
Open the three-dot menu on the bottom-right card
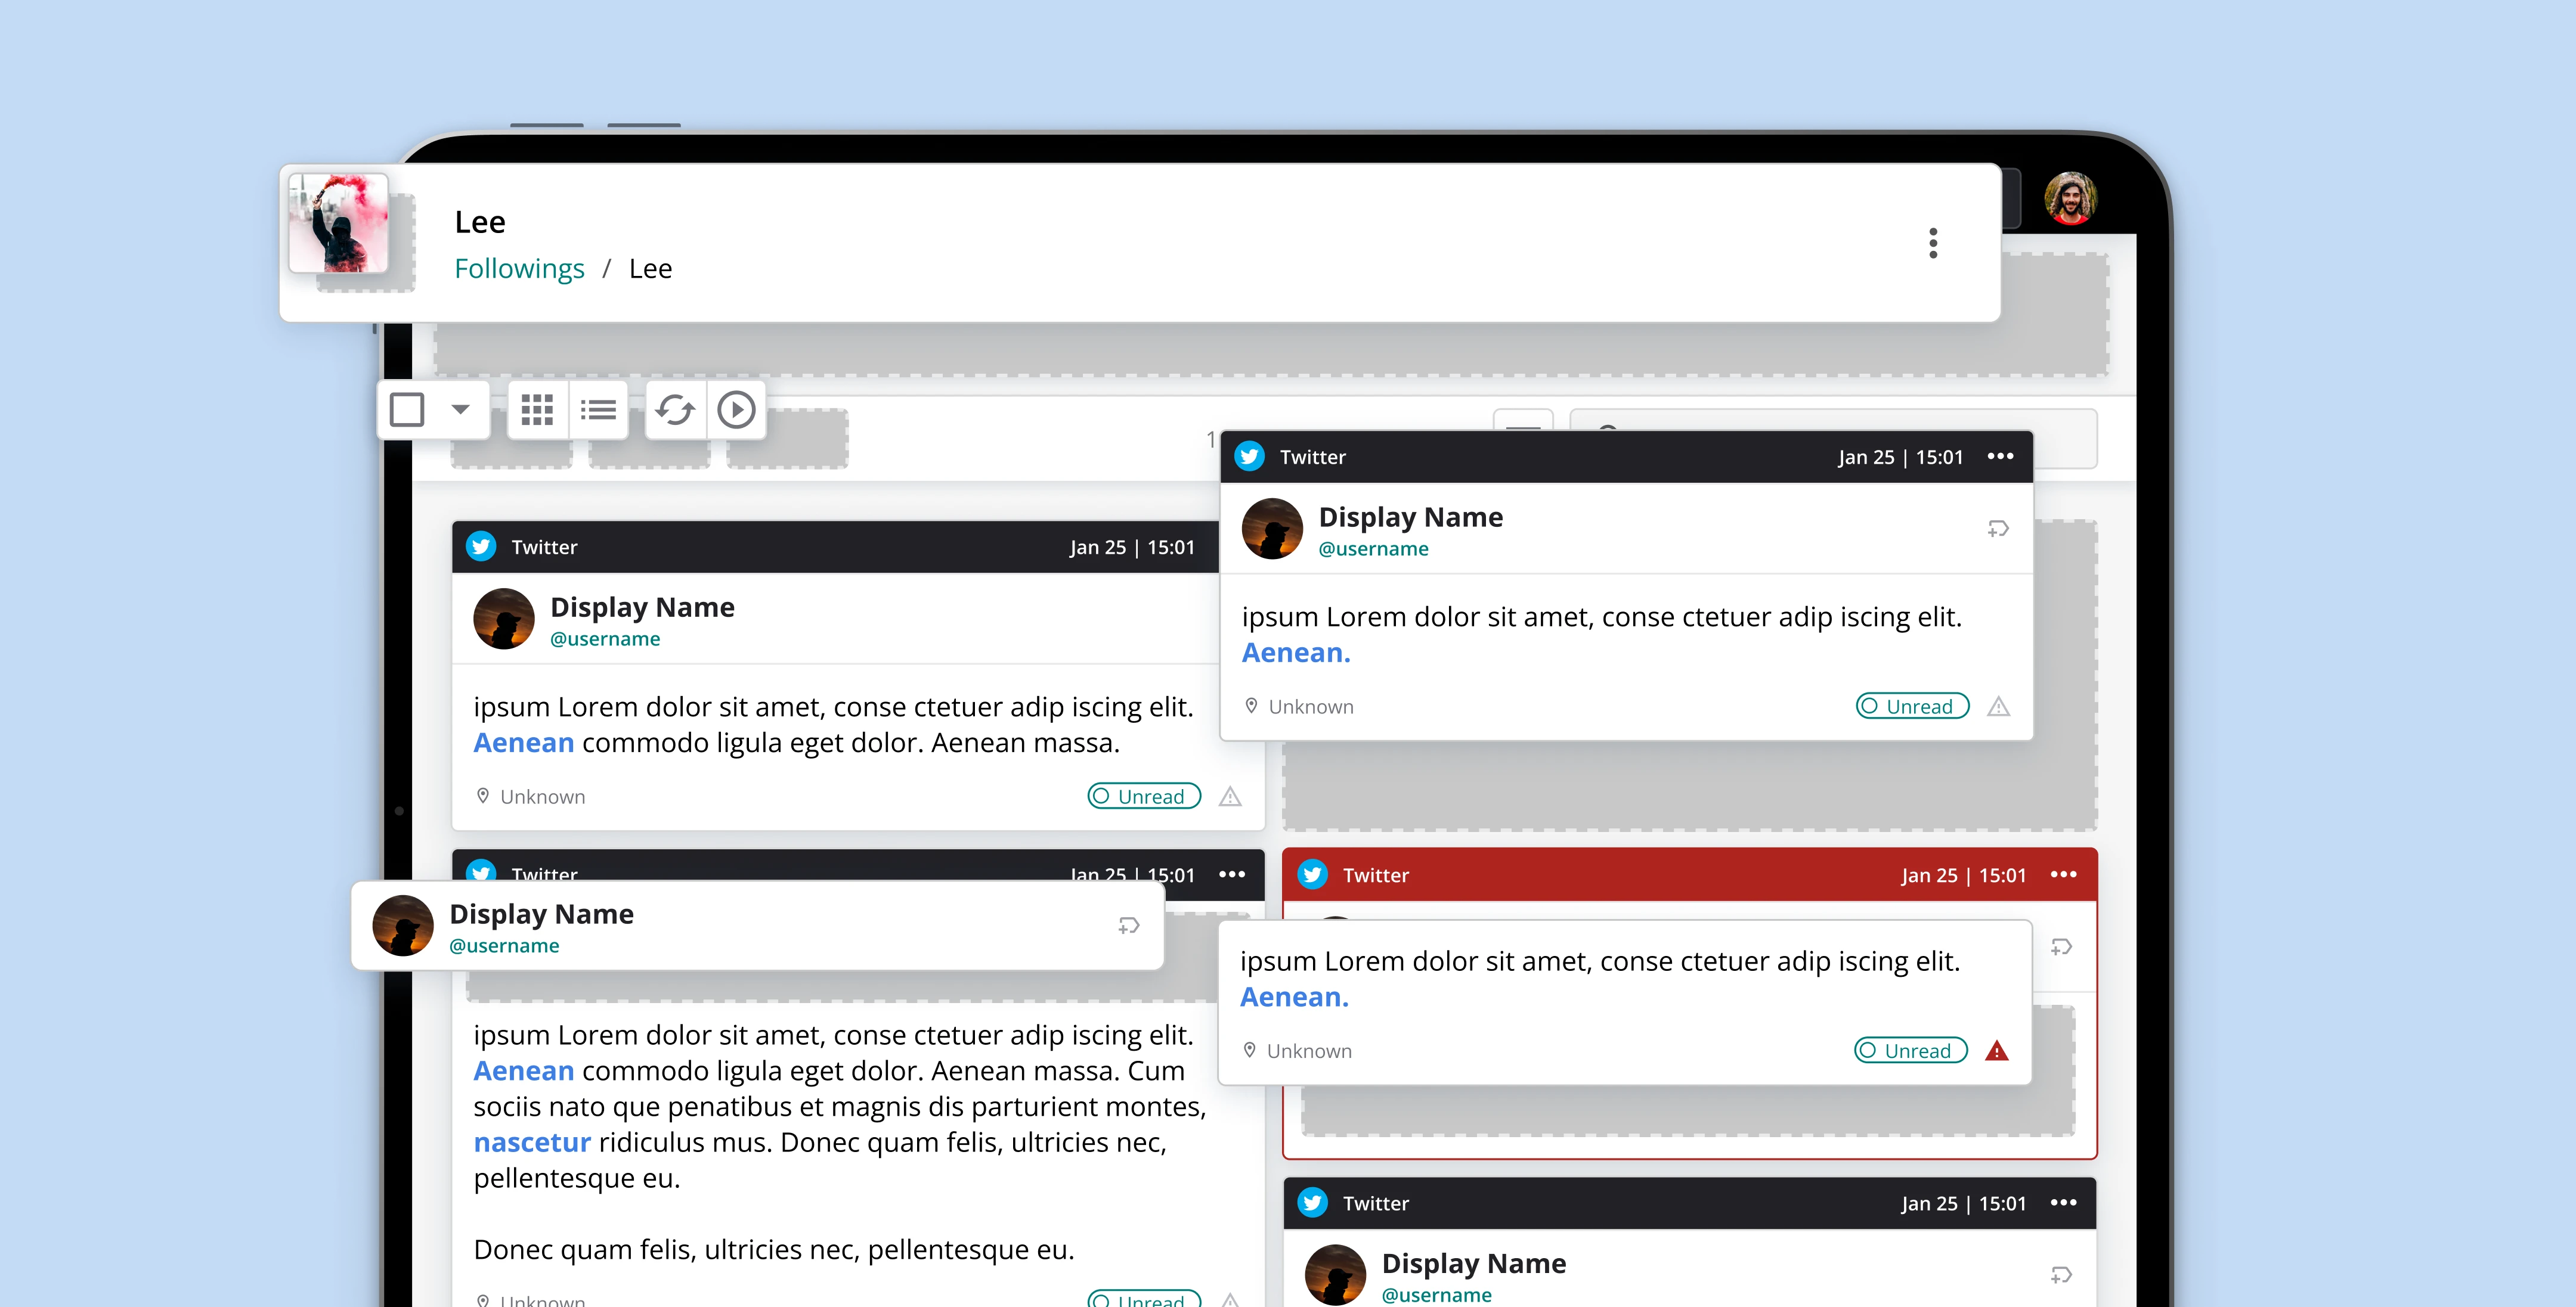(x=2063, y=1202)
